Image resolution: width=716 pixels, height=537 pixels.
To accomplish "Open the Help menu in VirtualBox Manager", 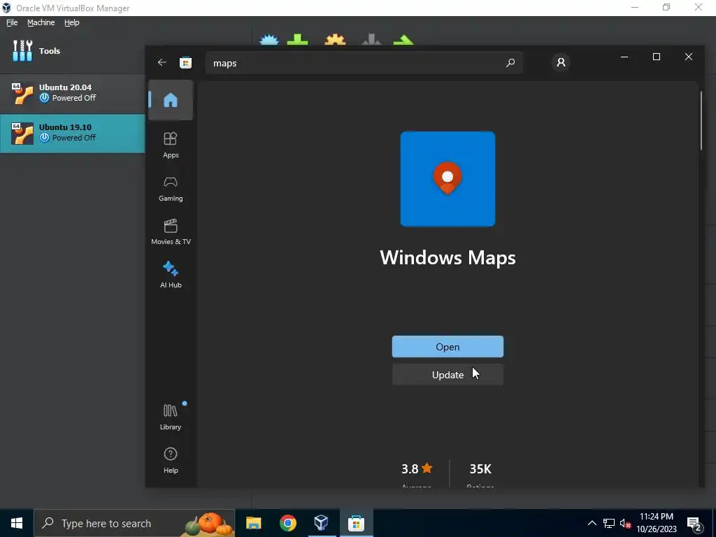I will [x=72, y=22].
